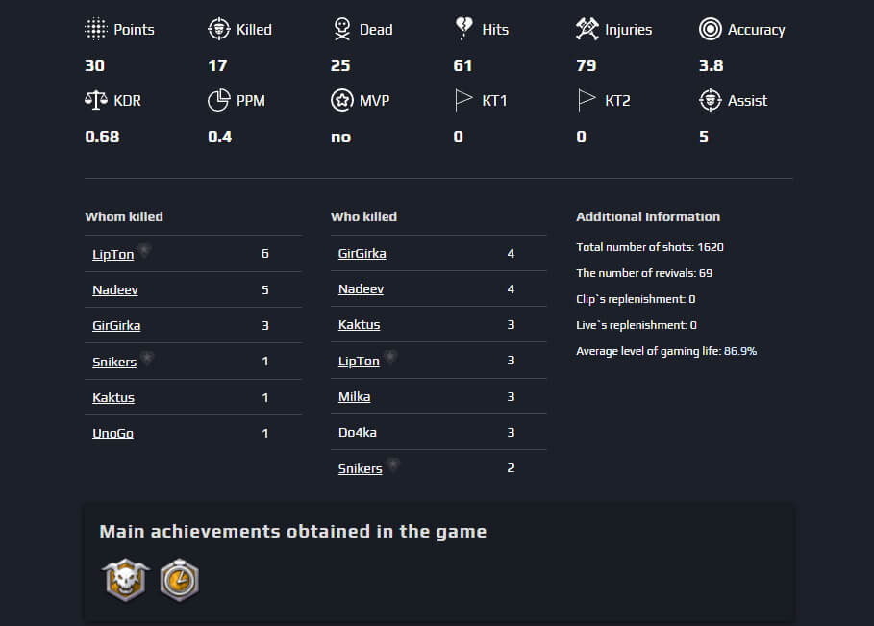Viewport: 874px width, 626px height.
Task: Click the Killed crosshair icon
Action: (x=219, y=29)
